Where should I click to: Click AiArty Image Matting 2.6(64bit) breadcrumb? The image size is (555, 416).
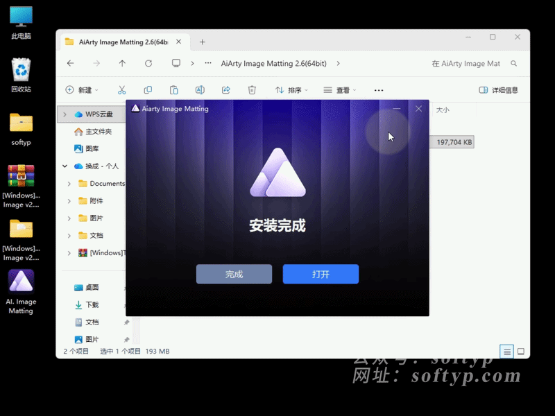(x=273, y=64)
